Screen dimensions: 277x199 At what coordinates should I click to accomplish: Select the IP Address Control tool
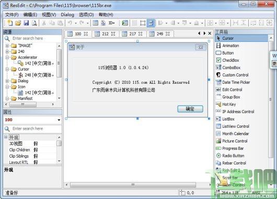[x=235, y=112]
